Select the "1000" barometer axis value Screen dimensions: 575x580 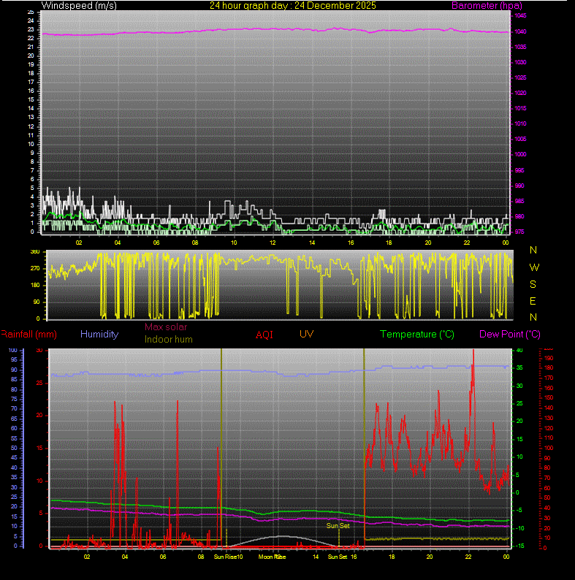click(x=520, y=155)
